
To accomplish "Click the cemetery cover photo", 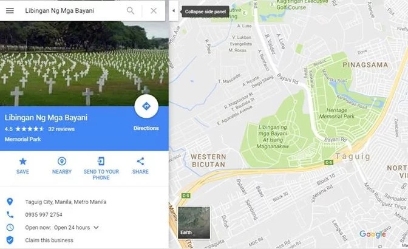I will [84, 64].
